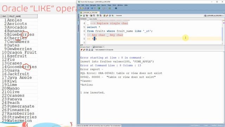Open the Navigate menu
Viewport: 225px width, 127px height.
93,5
